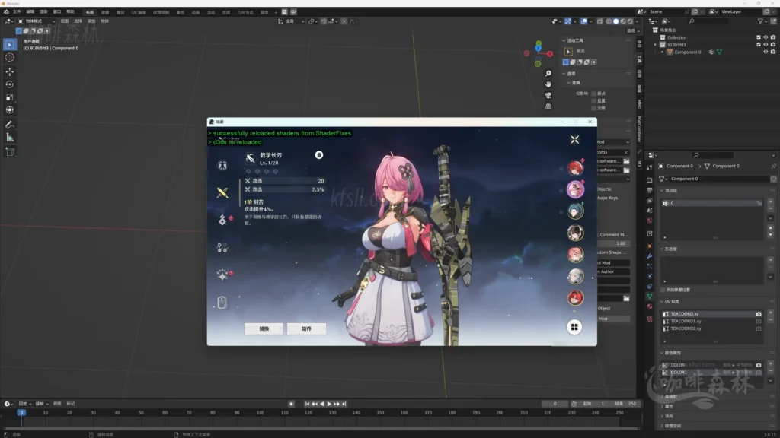Toggle viewport visibility of 918b5fd3 object
780x438 pixels.
click(x=766, y=45)
